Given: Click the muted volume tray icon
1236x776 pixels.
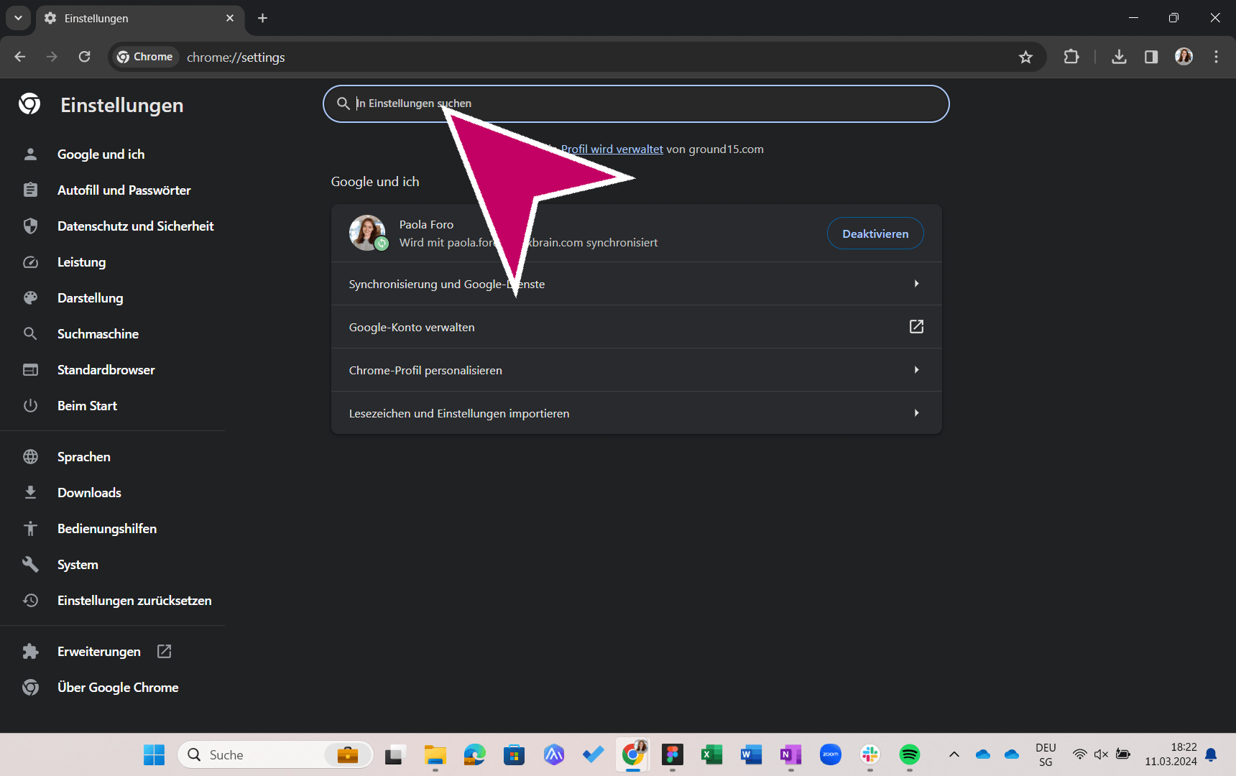Looking at the screenshot, I should (x=1101, y=754).
